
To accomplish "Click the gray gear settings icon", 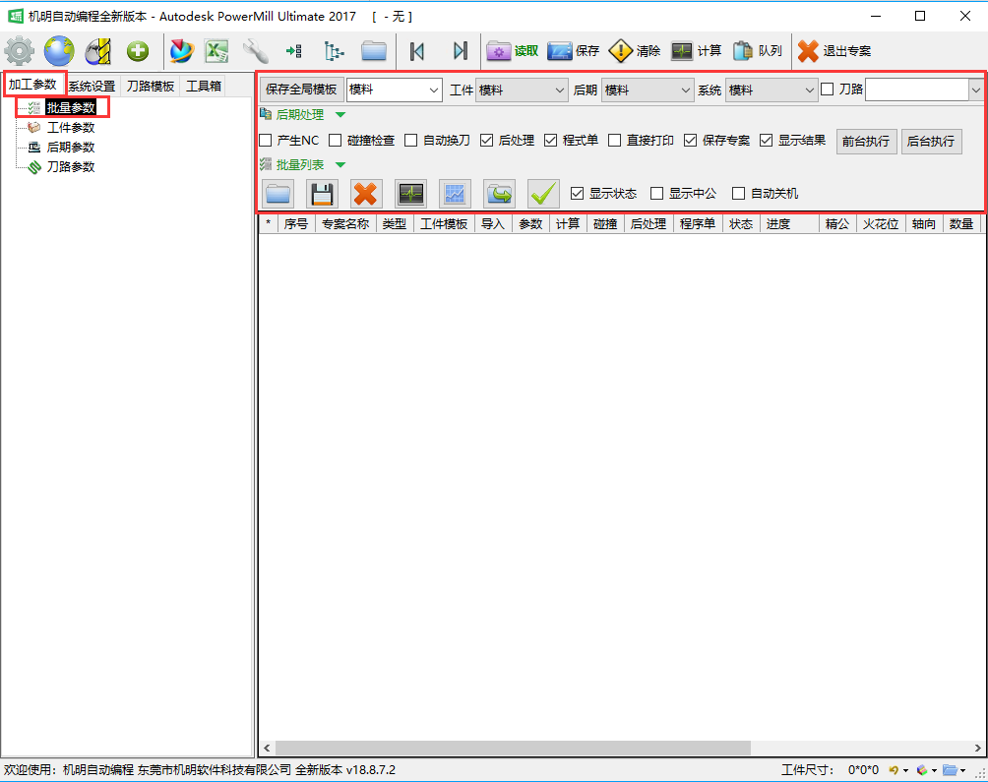I will tap(20, 51).
